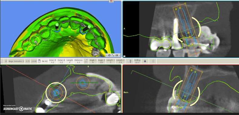The height and width of the screenshot is (115, 239).
Task: Click the red icon atop the 3D view
Action: 111,1
